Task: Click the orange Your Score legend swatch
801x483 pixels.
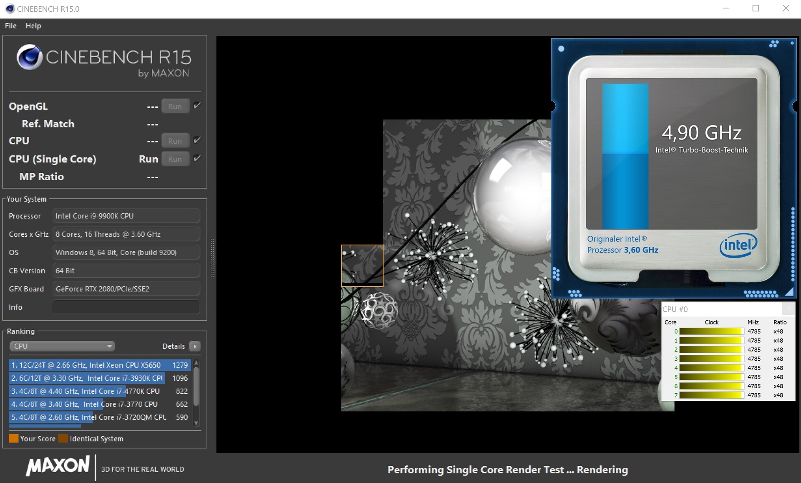Action: 13,438
